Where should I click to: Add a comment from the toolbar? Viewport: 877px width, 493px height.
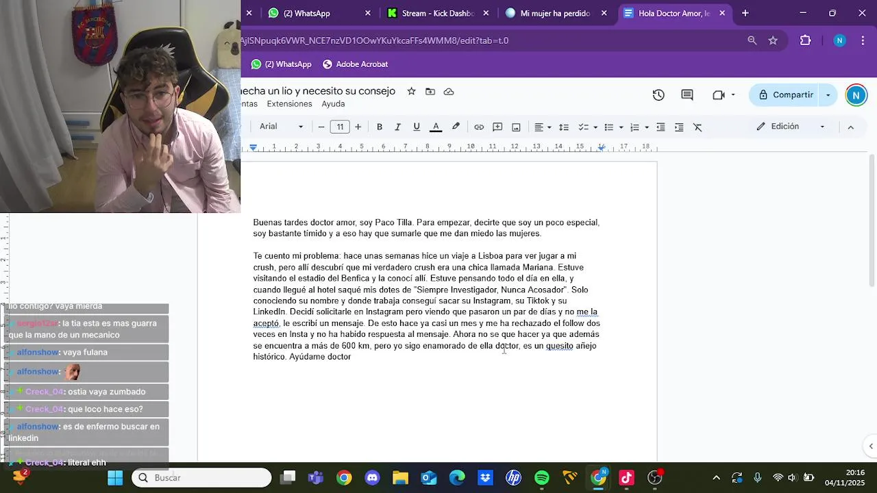point(497,127)
